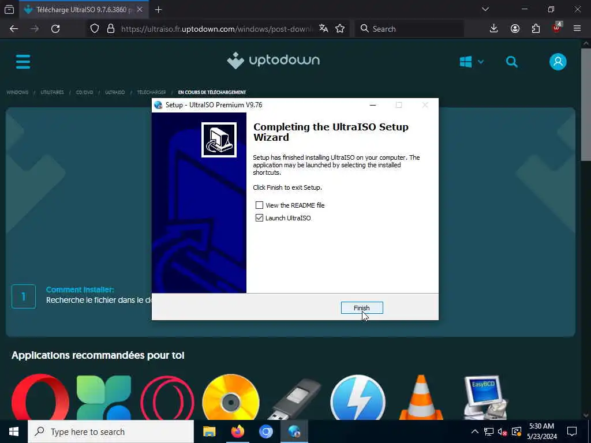This screenshot has height=443, width=591.
Task: Open the green leaf recommended app icon
Action: coord(104,397)
